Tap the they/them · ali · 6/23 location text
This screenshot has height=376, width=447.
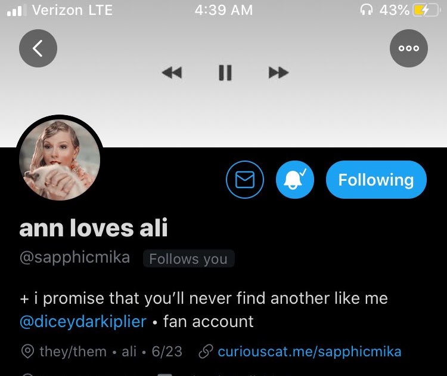pyautogui.click(x=111, y=352)
